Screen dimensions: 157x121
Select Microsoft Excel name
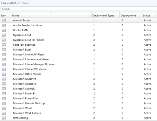coord(22,50)
